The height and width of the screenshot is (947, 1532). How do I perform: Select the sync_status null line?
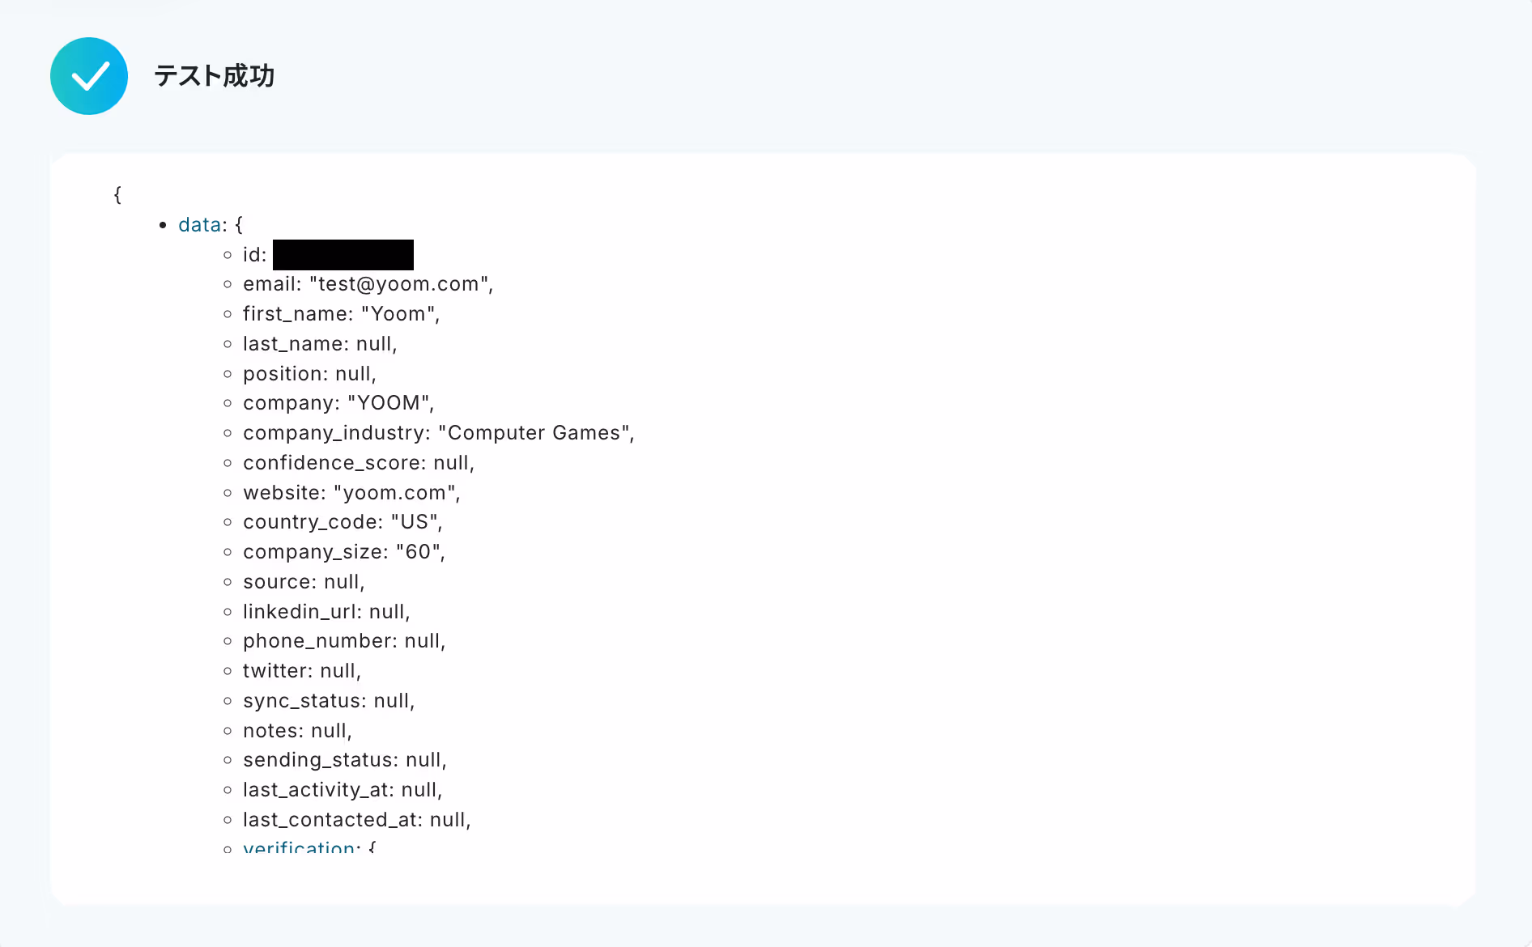click(329, 701)
